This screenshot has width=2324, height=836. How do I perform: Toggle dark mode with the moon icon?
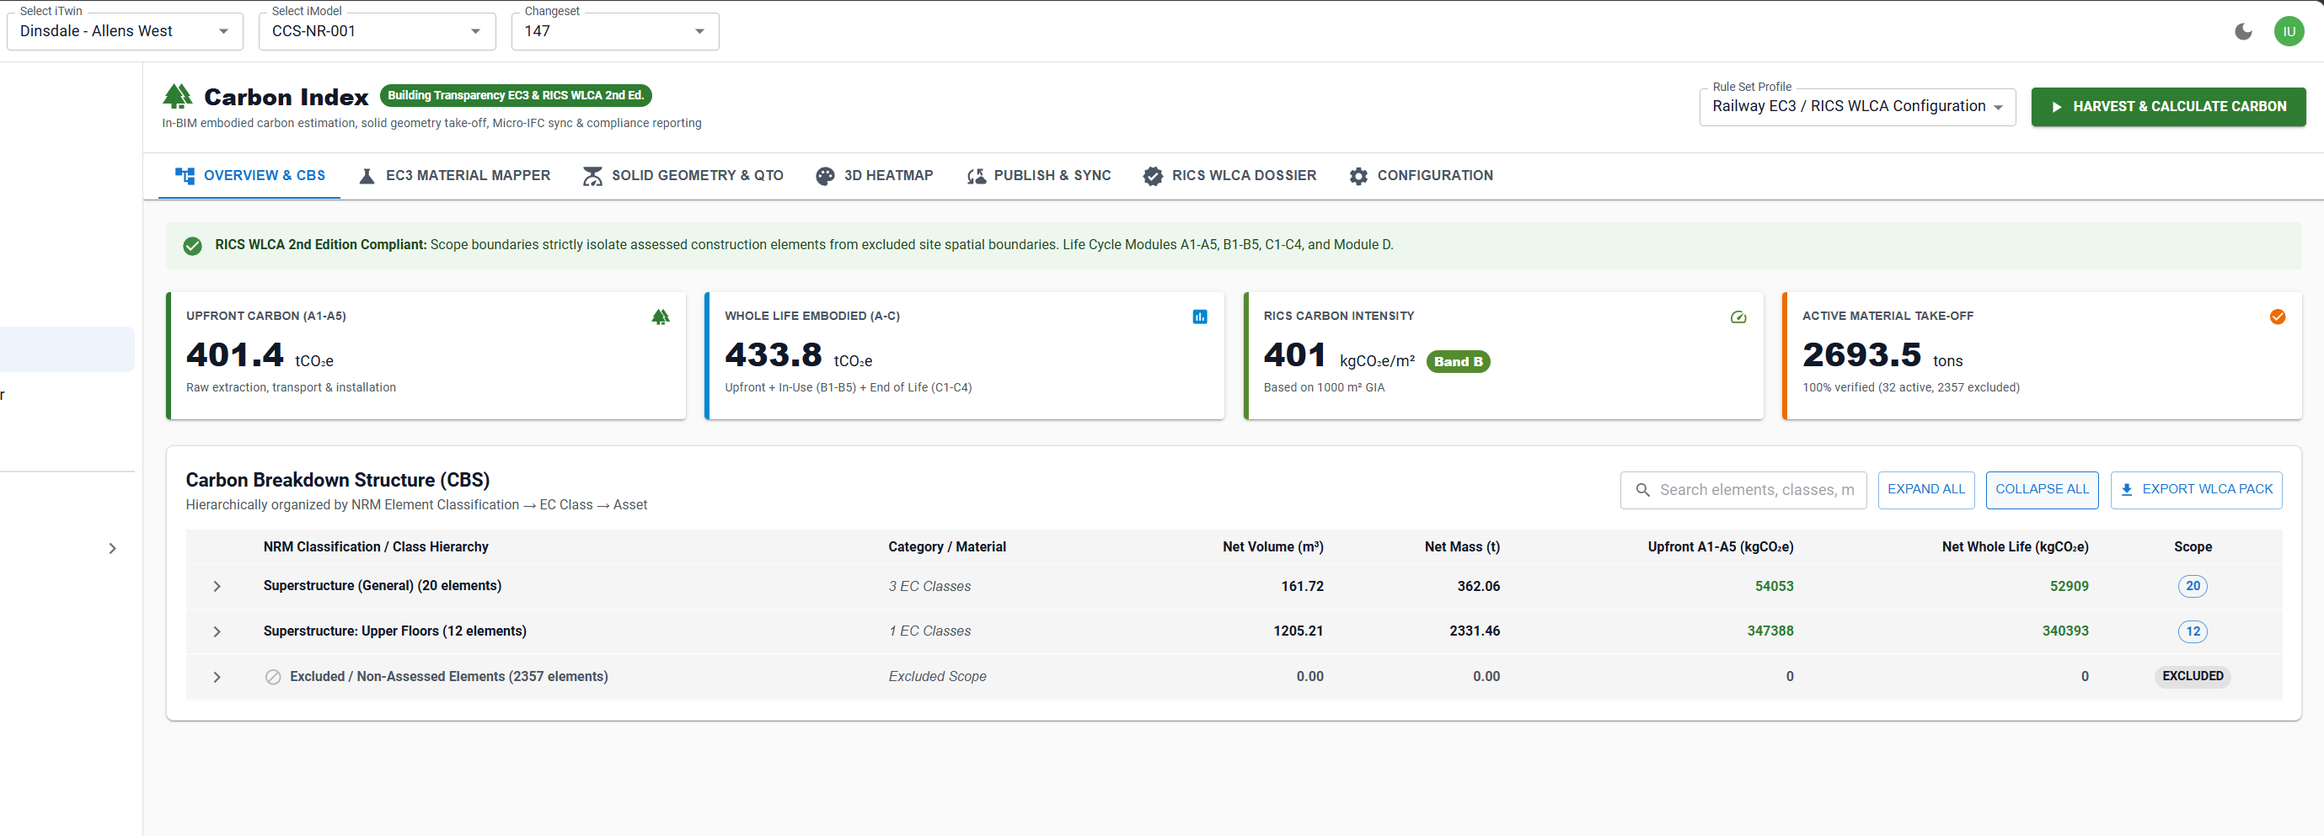click(x=2244, y=31)
